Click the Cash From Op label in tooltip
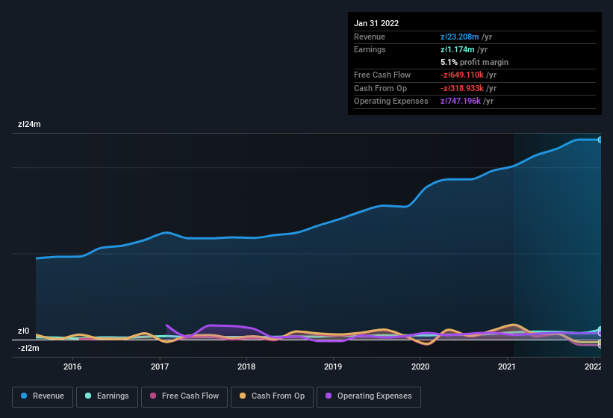This screenshot has height=418, width=613. (380, 88)
